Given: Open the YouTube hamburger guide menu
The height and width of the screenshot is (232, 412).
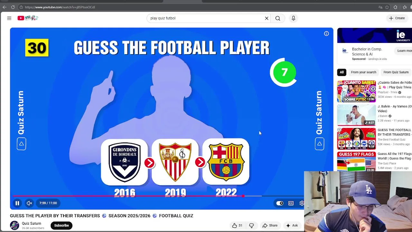Looking at the screenshot, I should tap(9, 18).
